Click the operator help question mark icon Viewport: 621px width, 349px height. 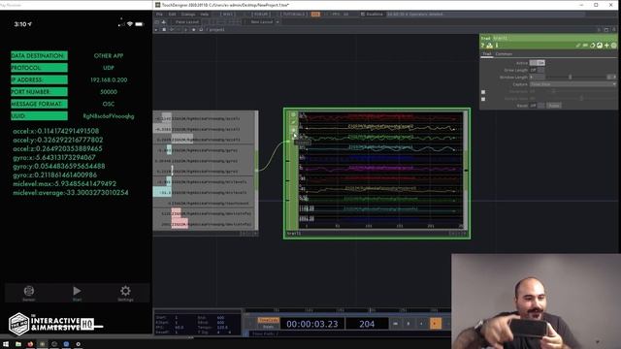pyautogui.click(x=483, y=46)
